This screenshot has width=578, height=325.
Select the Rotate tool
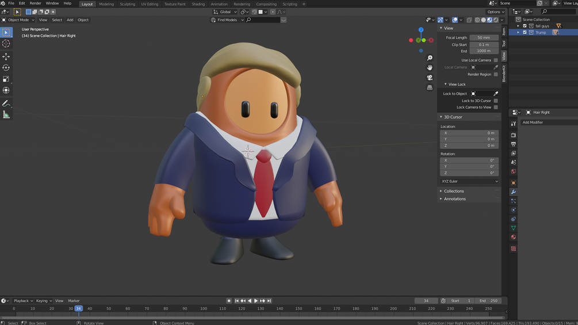(x=6, y=68)
